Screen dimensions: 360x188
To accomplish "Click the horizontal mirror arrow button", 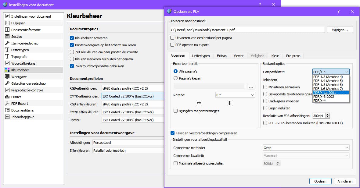I will (199, 103).
